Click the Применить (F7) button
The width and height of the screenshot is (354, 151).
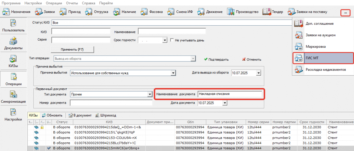(x=72, y=49)
